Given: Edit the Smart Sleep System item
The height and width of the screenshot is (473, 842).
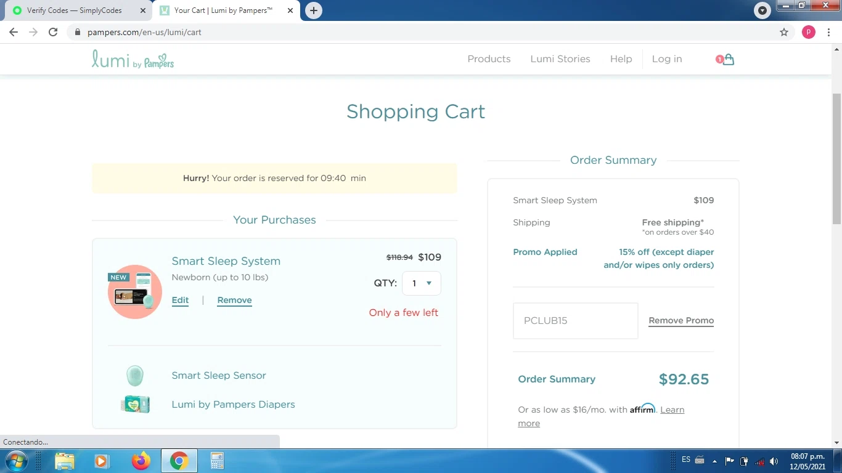Looking at the screenshot, I should (x=180, y=301).
